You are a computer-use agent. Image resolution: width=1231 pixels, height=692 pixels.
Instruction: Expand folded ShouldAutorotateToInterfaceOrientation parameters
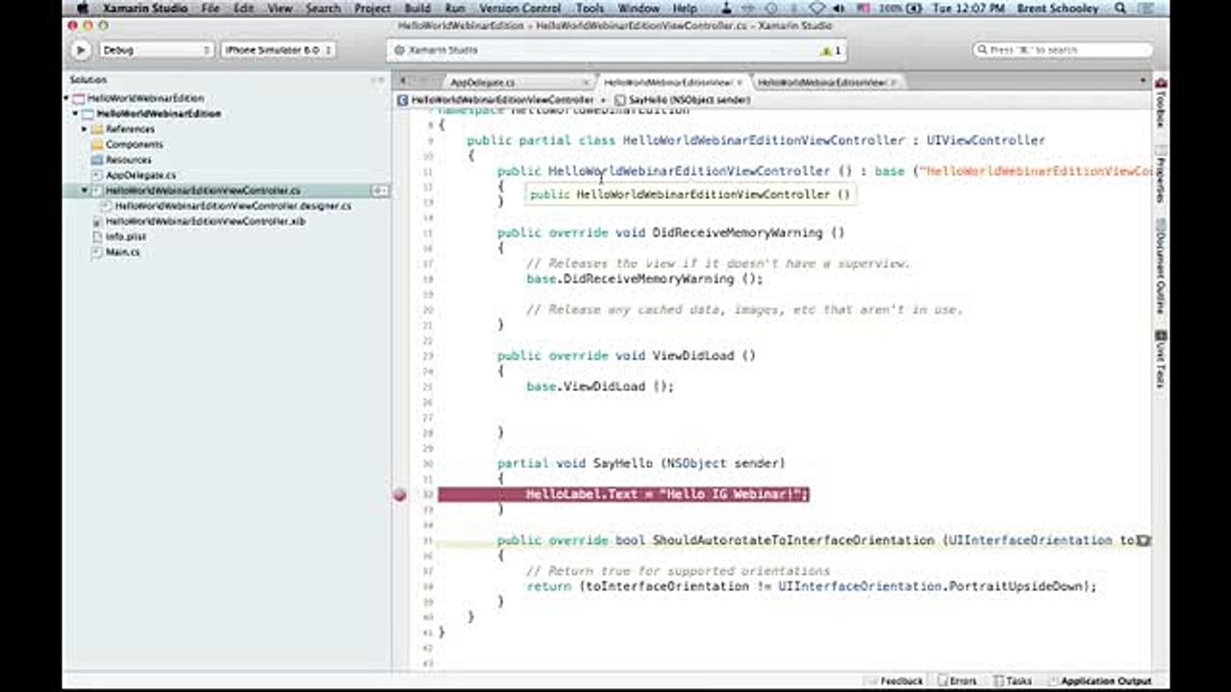pyautogui.click(x=1143, y=541)
